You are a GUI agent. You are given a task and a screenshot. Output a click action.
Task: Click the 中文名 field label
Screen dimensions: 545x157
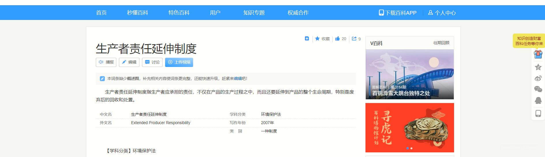[x=106, y=114]
